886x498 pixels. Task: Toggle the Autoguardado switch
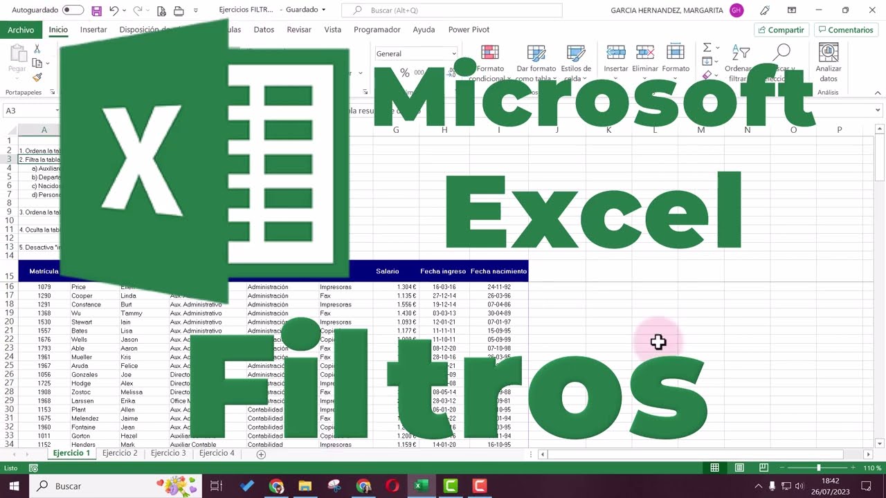coord(72,10)
